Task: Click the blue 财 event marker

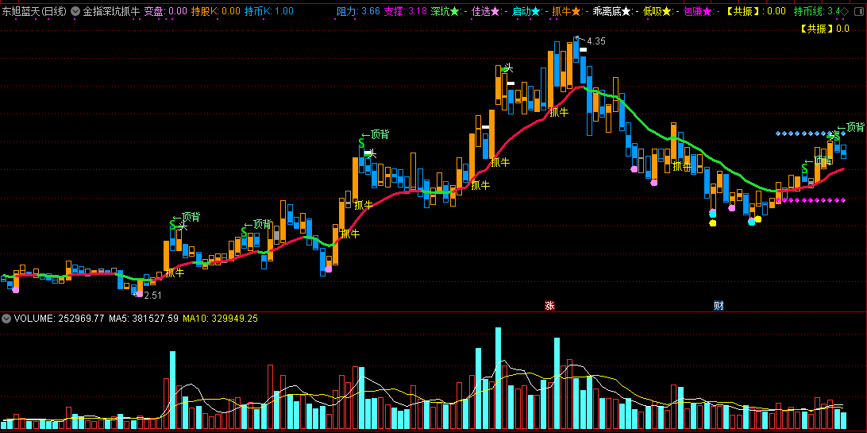Action: (x=719, y=305)
